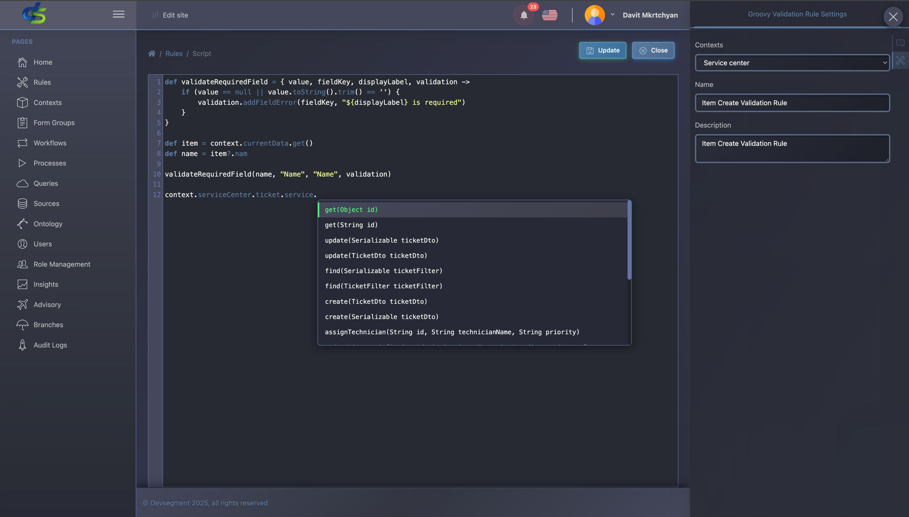The width and height of the screenshot is (909, 517).
Task: Click into the Name input field
Action: tap(792, 103)
